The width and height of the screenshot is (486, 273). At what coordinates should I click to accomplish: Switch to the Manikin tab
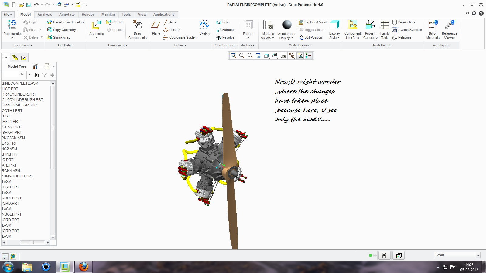point(108,15)
